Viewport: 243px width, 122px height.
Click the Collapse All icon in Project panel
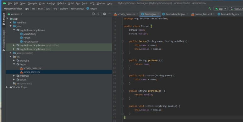click(x=98, y=14)
